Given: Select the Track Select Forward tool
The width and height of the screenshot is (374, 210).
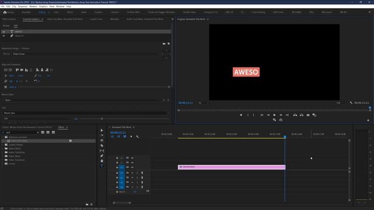Looking at the screenshot, I should click(102, 135).
